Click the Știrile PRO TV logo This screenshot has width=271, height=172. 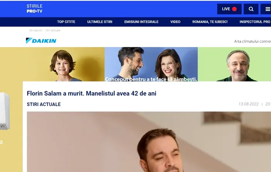point(34,9)
